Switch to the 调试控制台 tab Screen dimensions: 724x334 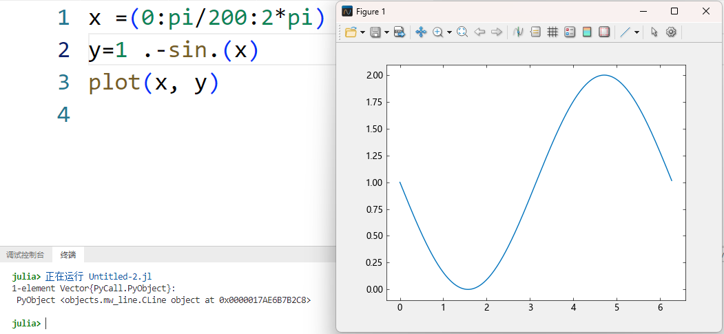click(25, 255)
